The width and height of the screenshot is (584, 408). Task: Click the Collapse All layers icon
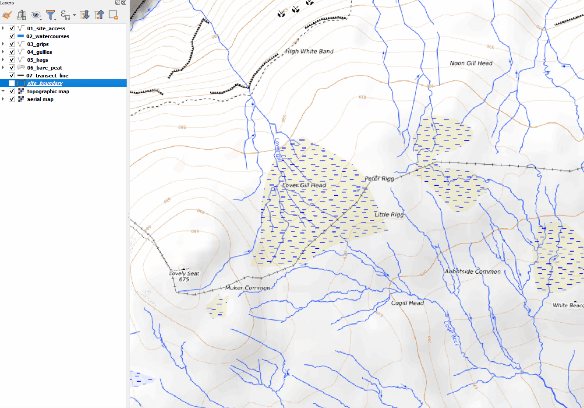pos(99,15)
